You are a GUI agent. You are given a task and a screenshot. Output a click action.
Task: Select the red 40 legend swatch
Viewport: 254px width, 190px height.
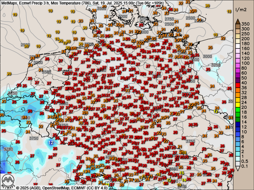coord(237,83)
